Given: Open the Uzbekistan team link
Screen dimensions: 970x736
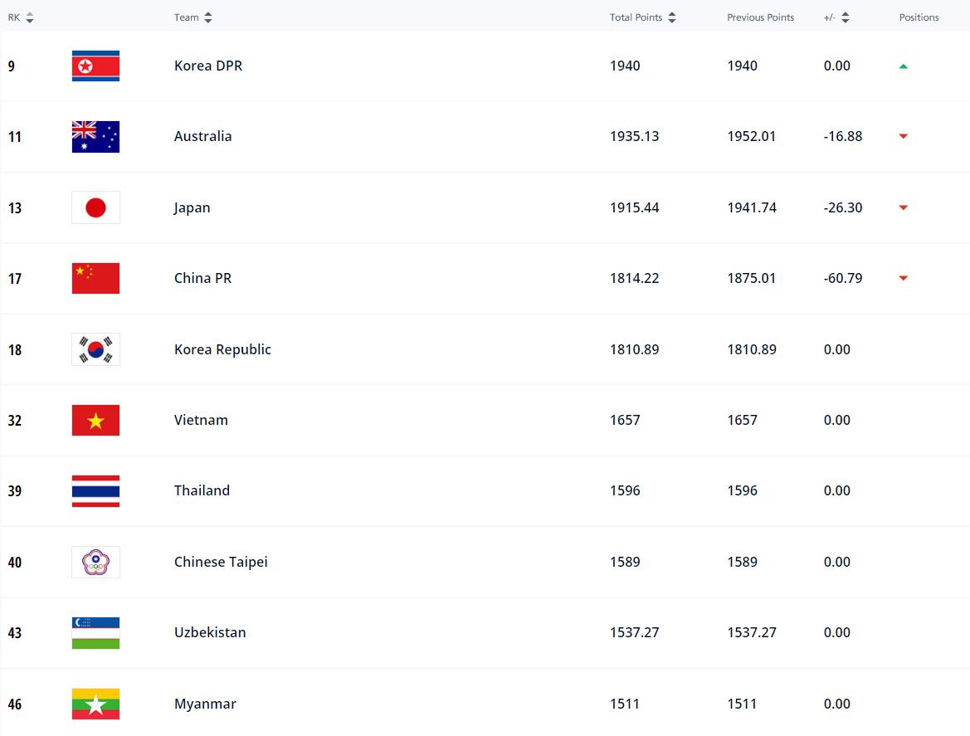Looking at the screenshot, I should tap(210, 632).
